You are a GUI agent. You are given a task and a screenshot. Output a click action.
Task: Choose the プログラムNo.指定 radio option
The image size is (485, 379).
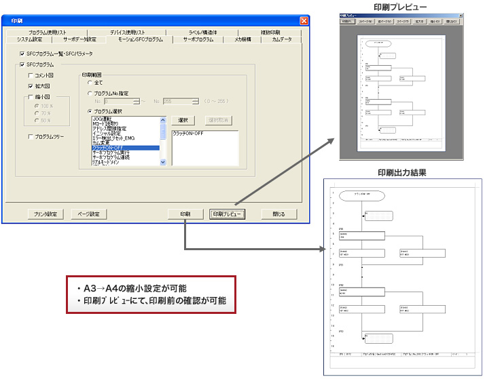[x=90, y=93]
